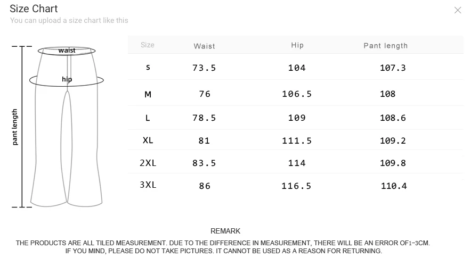Click the L size row label
This screenshot has width=470, height=266.
(x=148, y=118)
